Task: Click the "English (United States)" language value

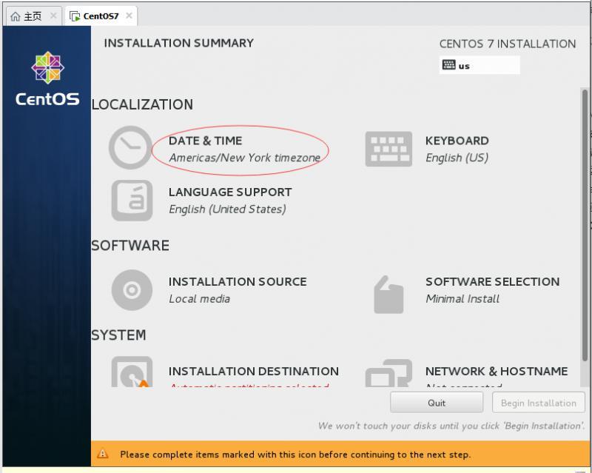Action: coord(227,209)
